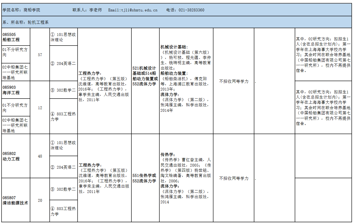
Task: Select the 551传热学或552流体力学 cell
Action: coord(144,178)
